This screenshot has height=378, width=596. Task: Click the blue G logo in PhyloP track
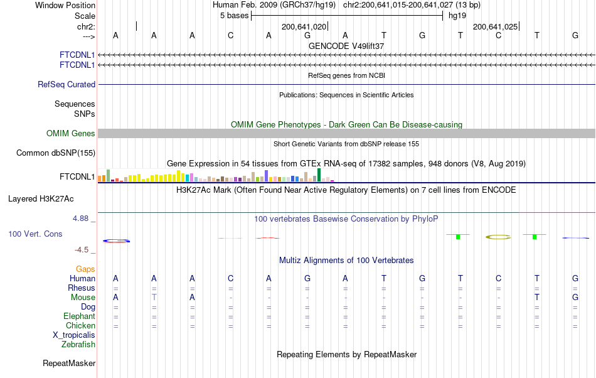[x=116, y=240]
